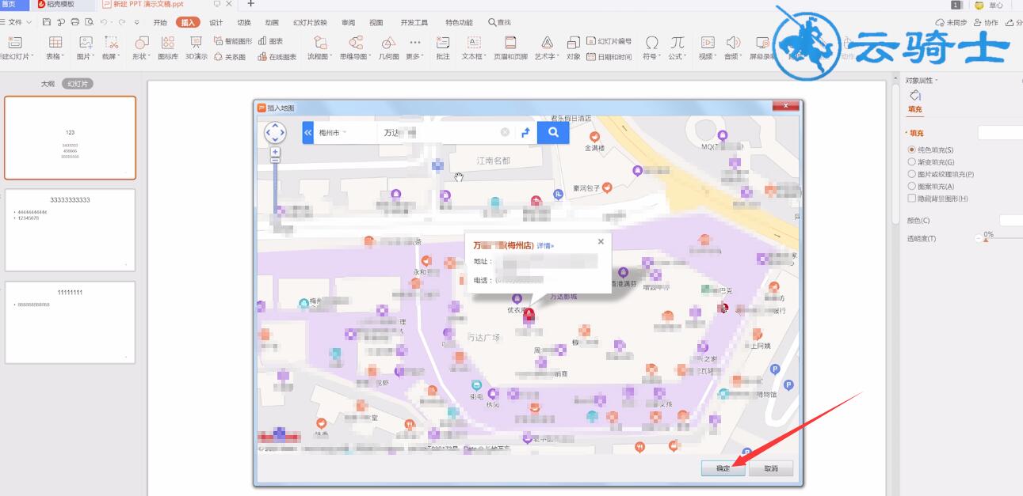Insert a relationship diagram
Image resolution: width=1023 pixels, height=496 pixels.
click(x=230, y=57)
